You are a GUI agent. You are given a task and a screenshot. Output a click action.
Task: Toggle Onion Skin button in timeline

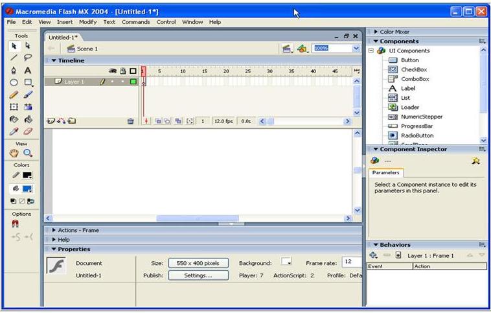(158, 121)
